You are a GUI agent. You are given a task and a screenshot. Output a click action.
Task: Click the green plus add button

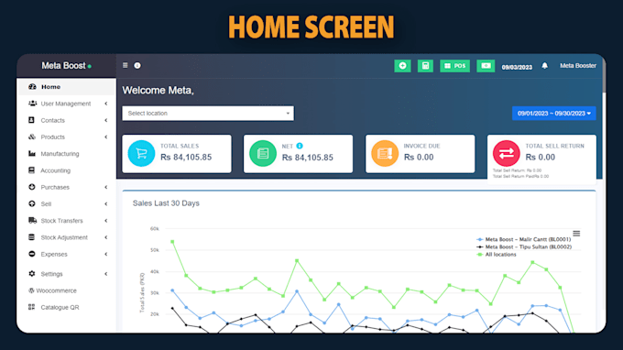pyautogui.click(x=402, y=66)
